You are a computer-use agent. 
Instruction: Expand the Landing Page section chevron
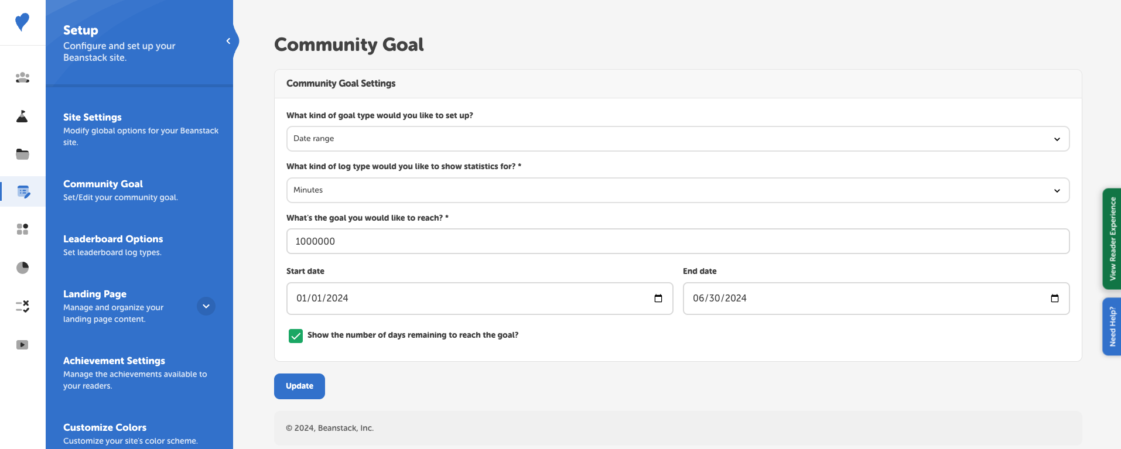[x=206, y=306]
